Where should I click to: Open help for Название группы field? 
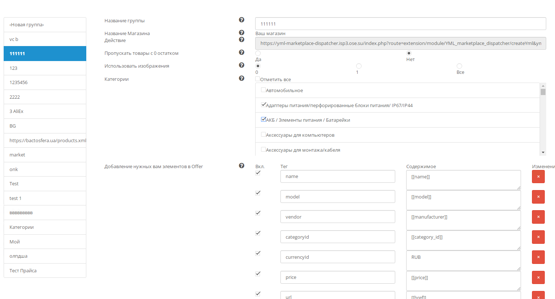(x=242, y=20)
